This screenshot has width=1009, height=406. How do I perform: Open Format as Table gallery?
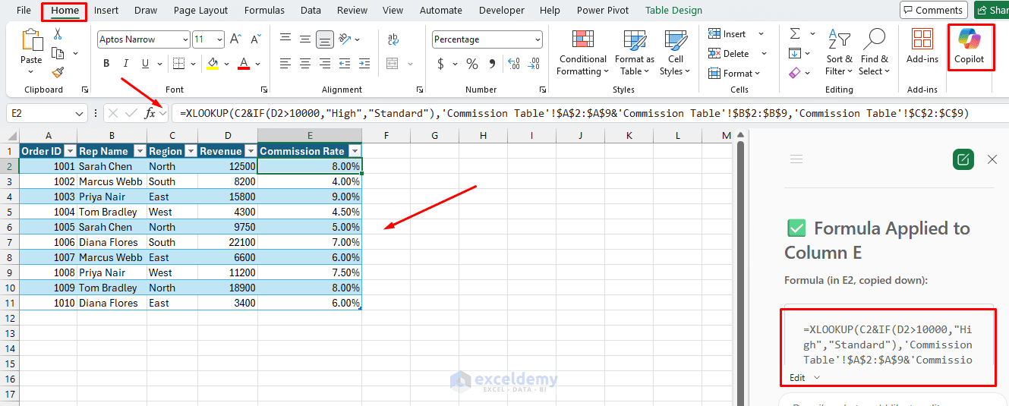(634, 53)
